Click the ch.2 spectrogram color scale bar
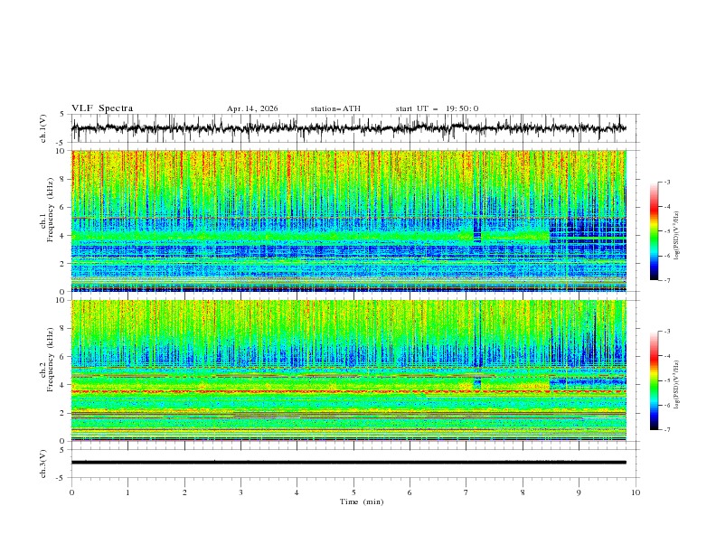This screenshot has width=716, height=553. tap(654, 380)
